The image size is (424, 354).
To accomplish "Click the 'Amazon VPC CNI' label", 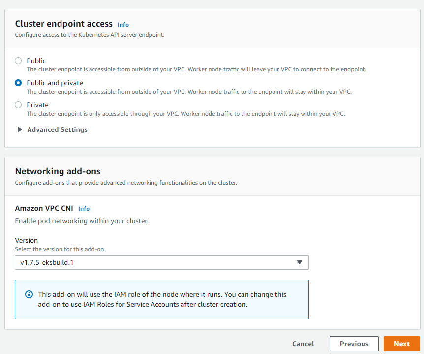I will (44, 208).
